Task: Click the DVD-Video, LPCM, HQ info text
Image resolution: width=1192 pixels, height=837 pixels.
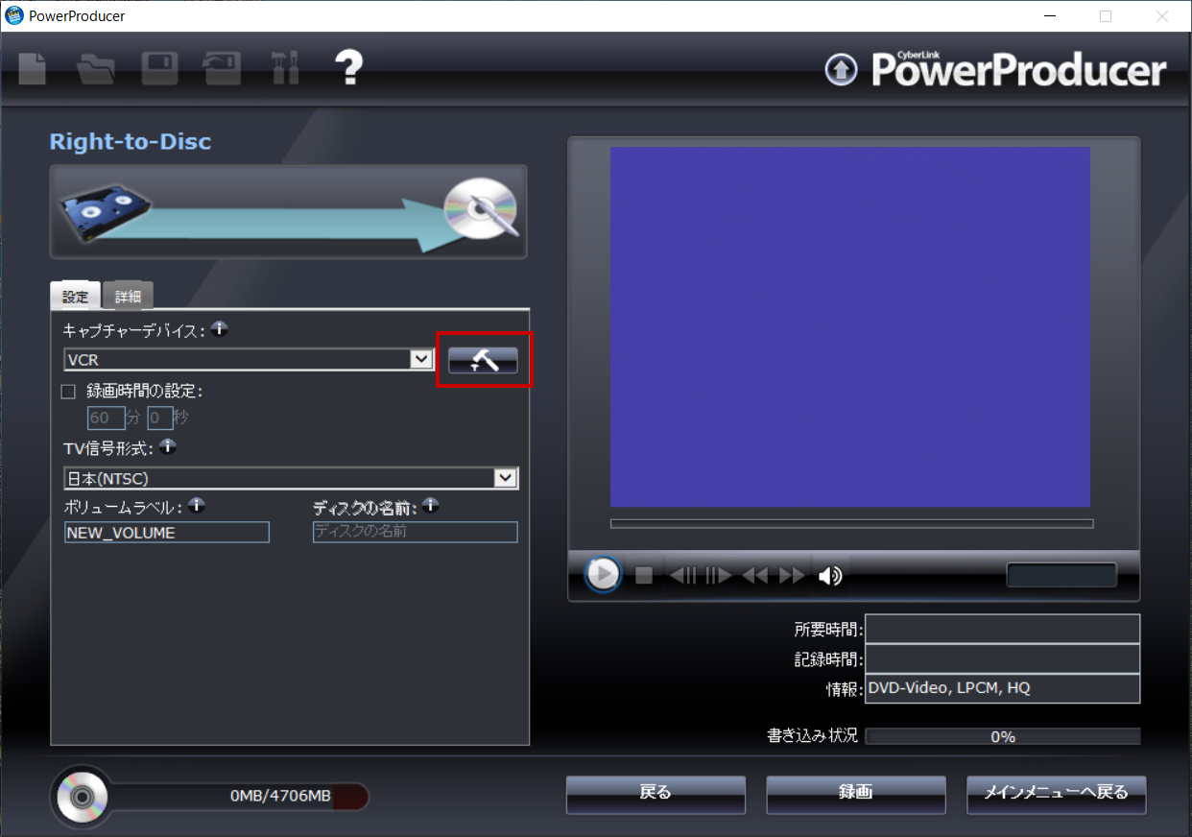Action: [x=949, y=688]
